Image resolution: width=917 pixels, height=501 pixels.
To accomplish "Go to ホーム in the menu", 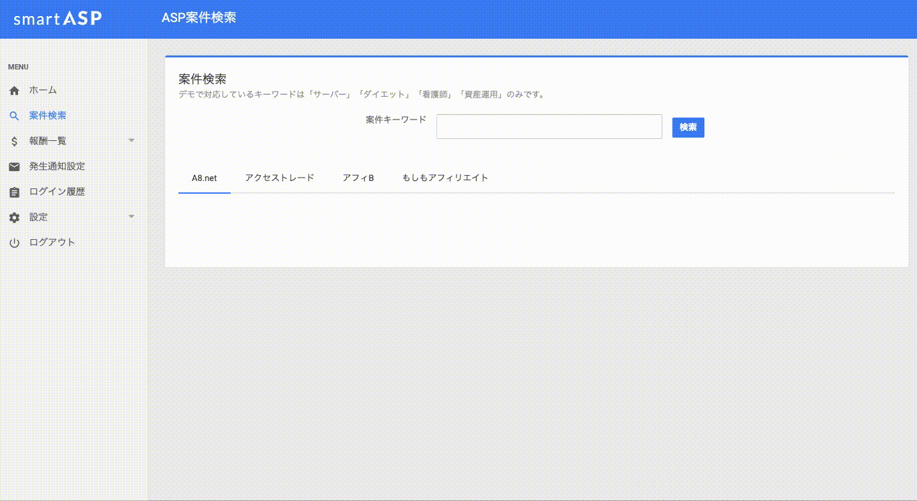I will (x=43, y=90).
